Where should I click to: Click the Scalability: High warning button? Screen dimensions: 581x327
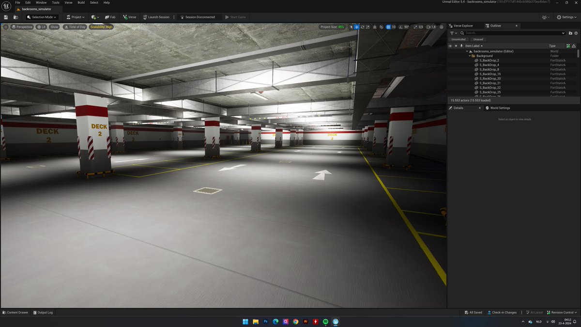101,27
